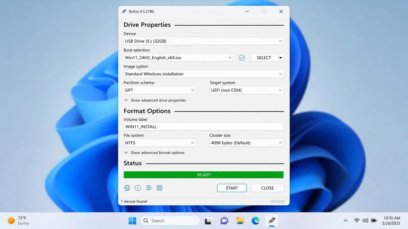Click the Rufus 4.5.2180 title text
The height and width of the screenshot is (229, 408).
pos(141,11)
